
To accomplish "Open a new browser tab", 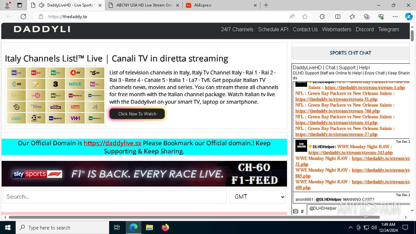I will (x=266, y=5).
